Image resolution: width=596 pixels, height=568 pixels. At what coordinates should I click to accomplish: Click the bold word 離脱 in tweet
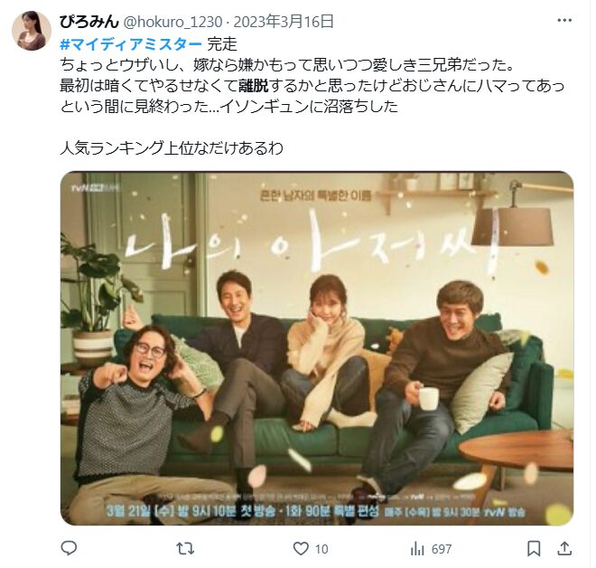(x=254, y=86)
